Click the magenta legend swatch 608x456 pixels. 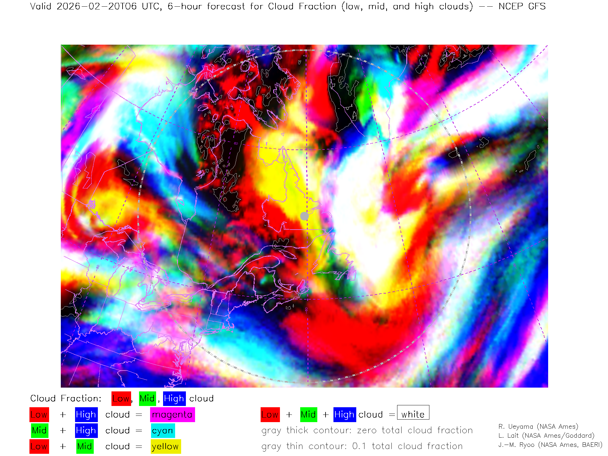(x=172, y=415)
